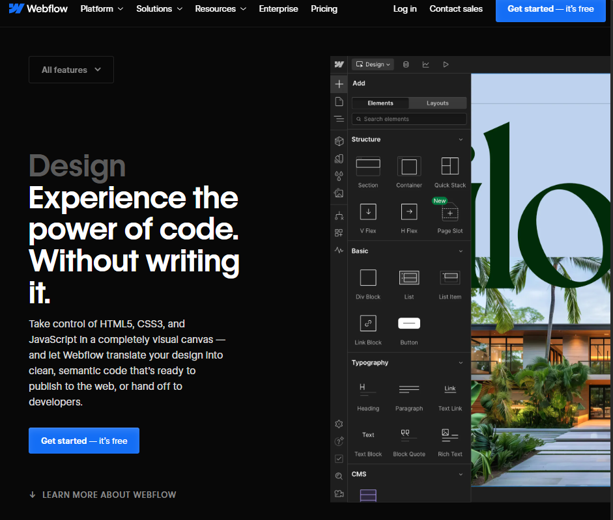Open the Pages panel icon
The width and height of the screenshot is (613, 520).
[339, 102]
